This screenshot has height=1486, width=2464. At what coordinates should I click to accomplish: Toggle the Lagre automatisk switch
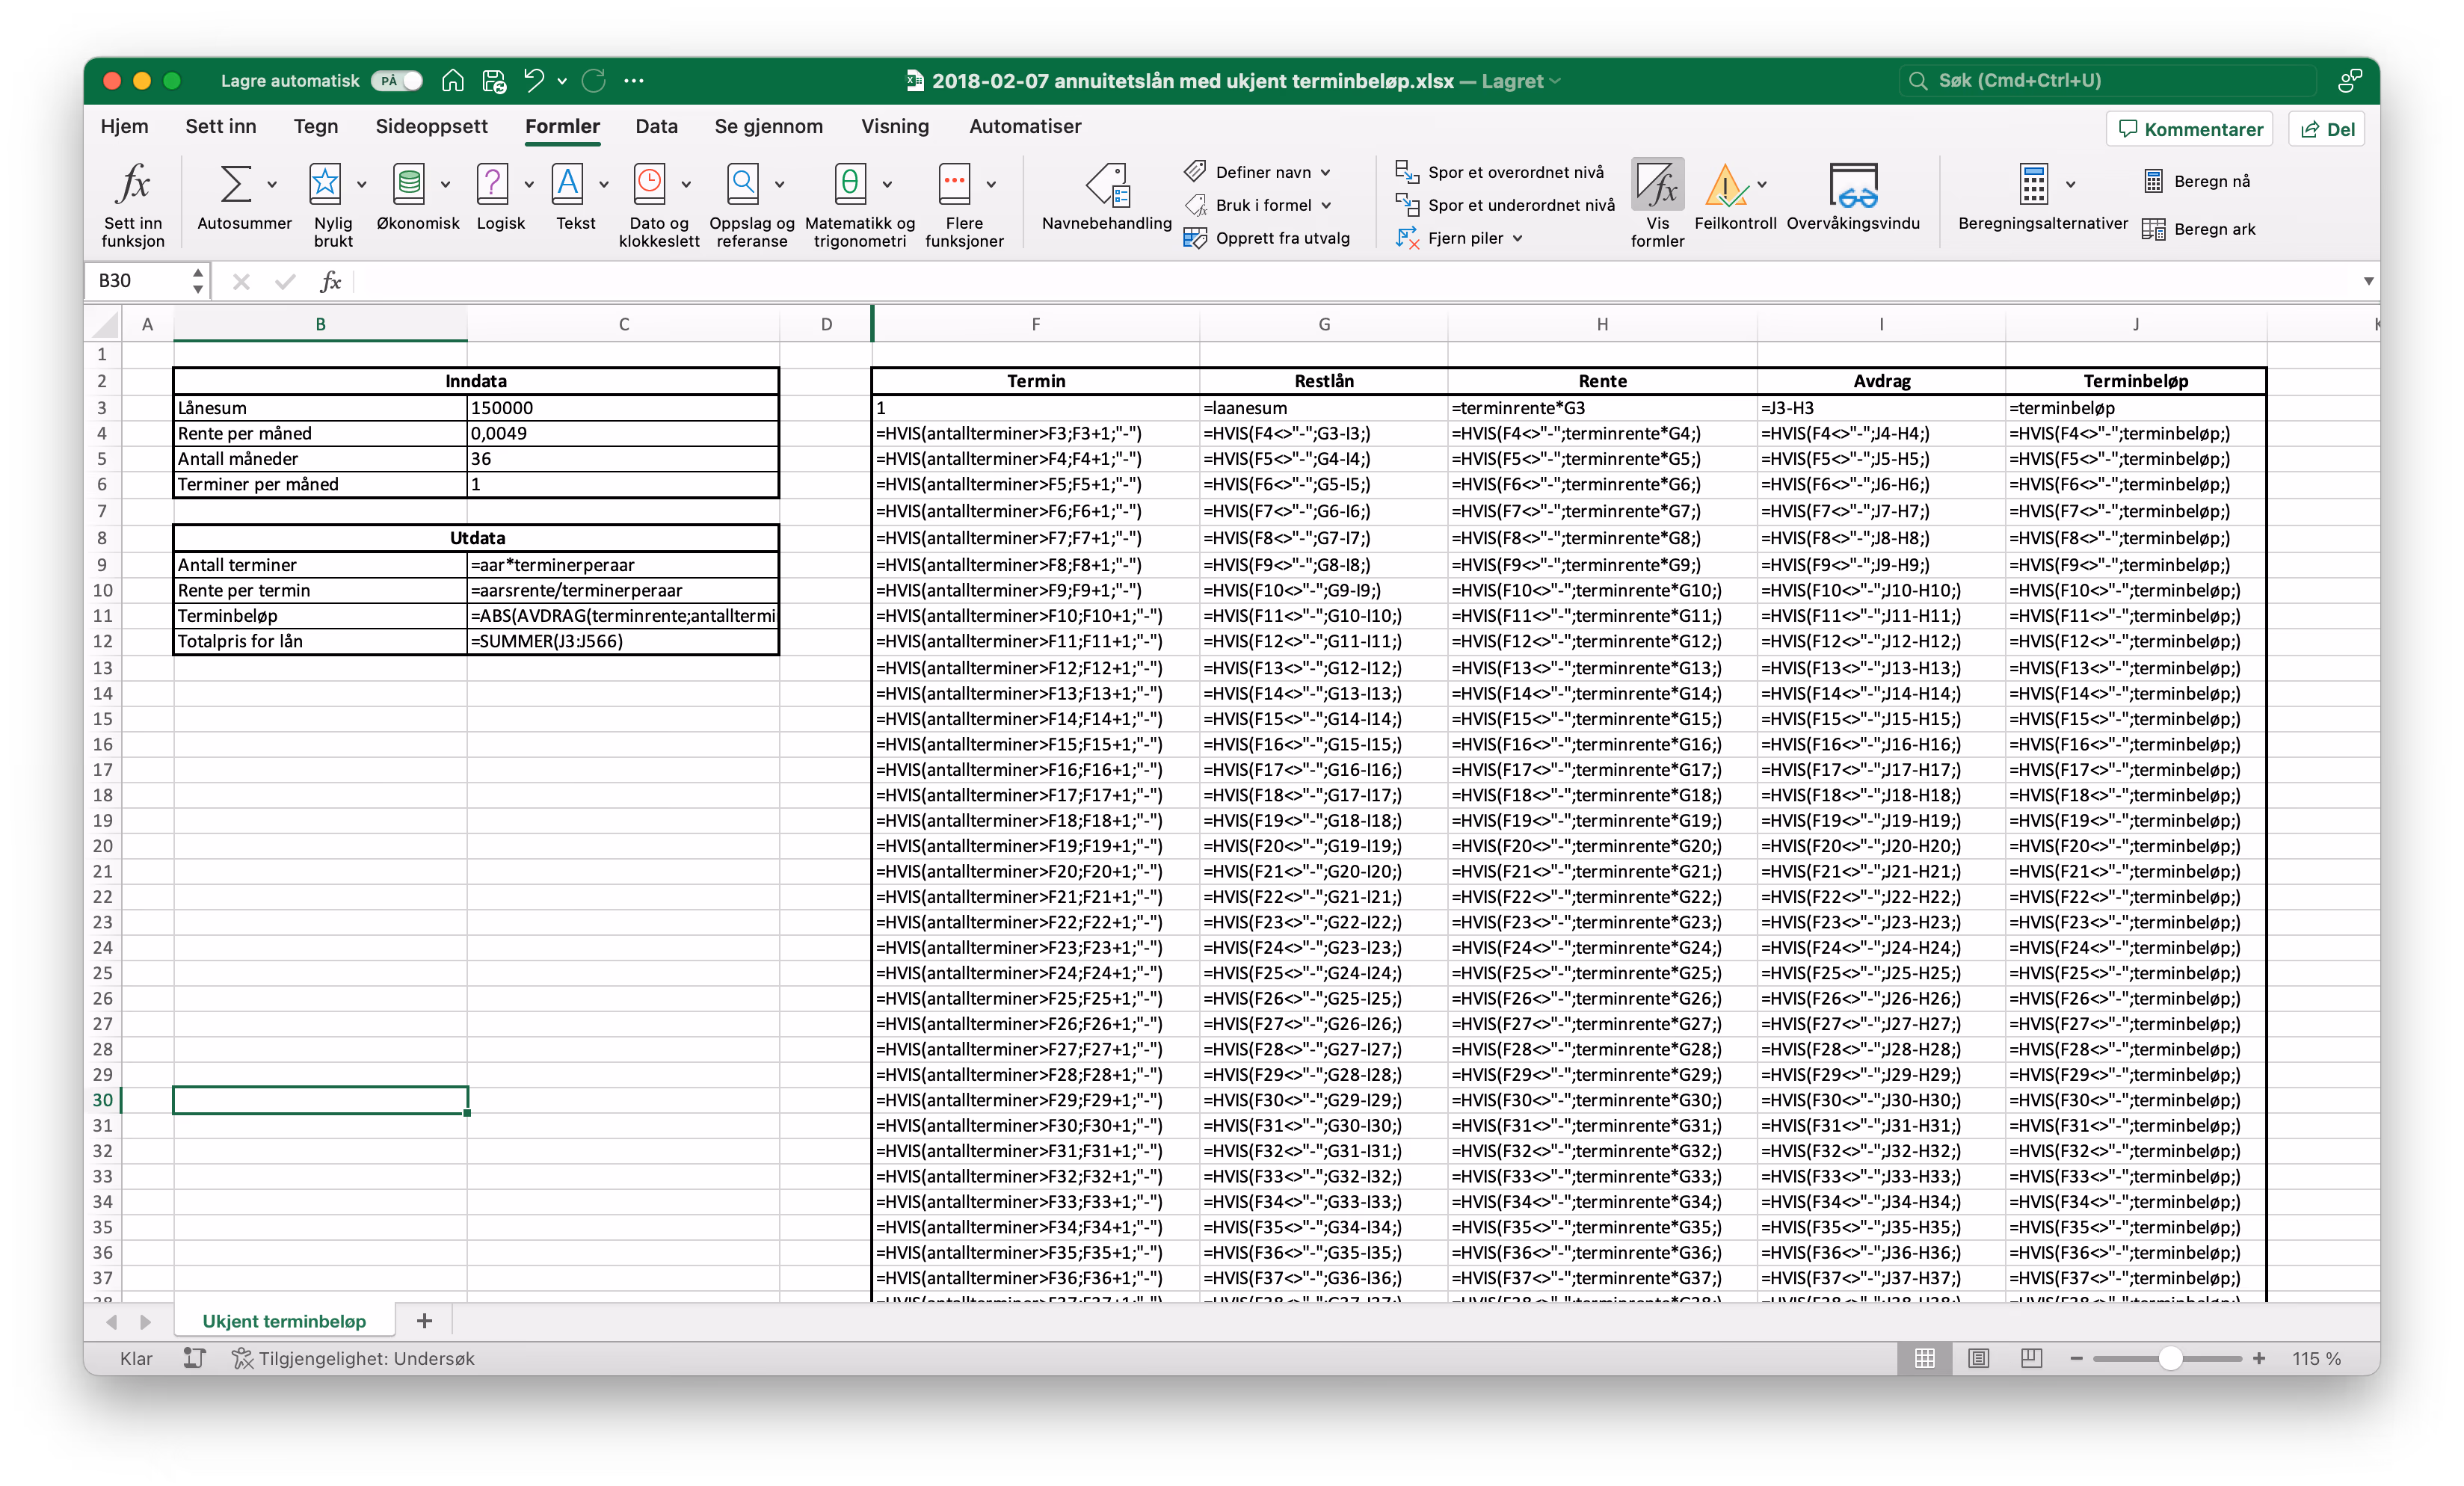point(397,81)
